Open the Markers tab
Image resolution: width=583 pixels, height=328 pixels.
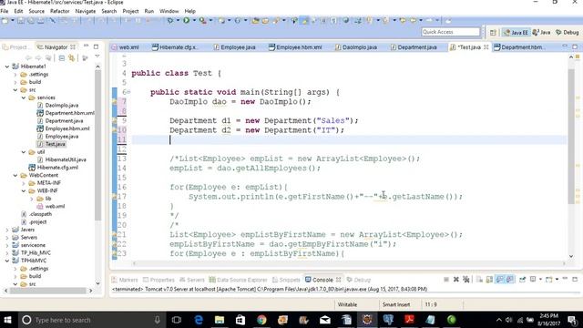pos(125,280)
